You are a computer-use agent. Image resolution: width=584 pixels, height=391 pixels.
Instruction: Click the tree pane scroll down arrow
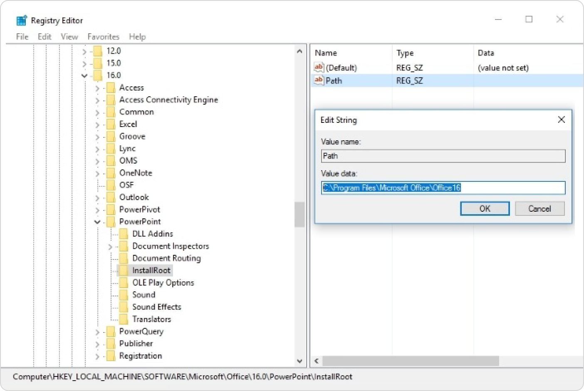[299, 361]
